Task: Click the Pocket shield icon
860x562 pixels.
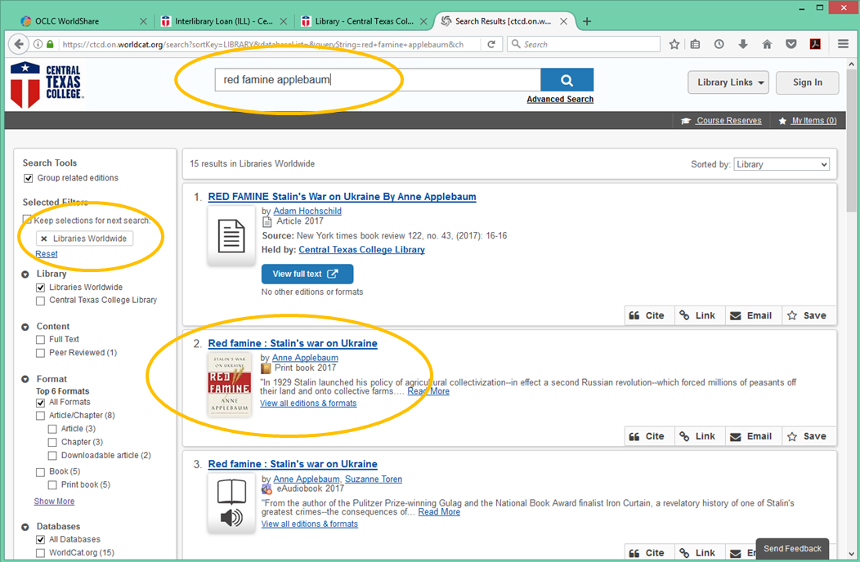Action: click(791, 44)
